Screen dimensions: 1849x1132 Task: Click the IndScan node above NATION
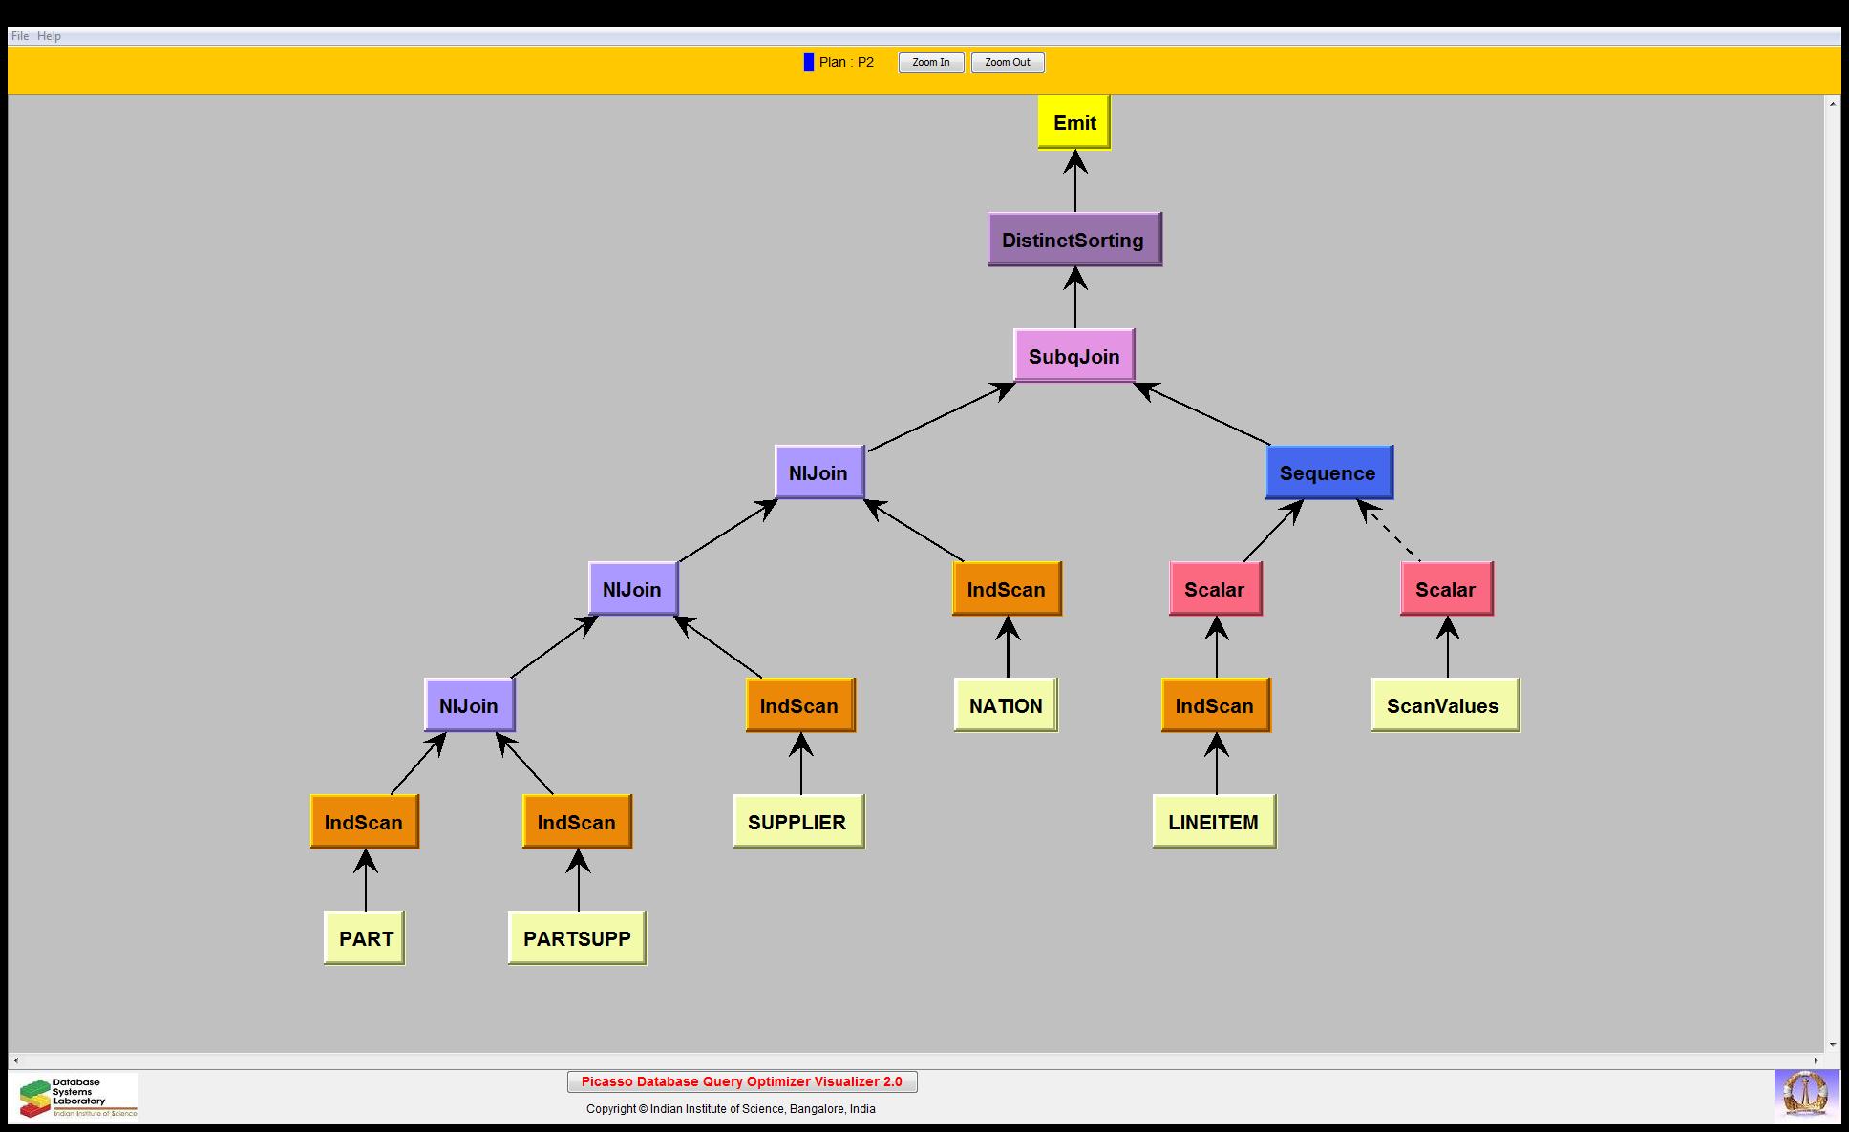(x=1006, y=589)
